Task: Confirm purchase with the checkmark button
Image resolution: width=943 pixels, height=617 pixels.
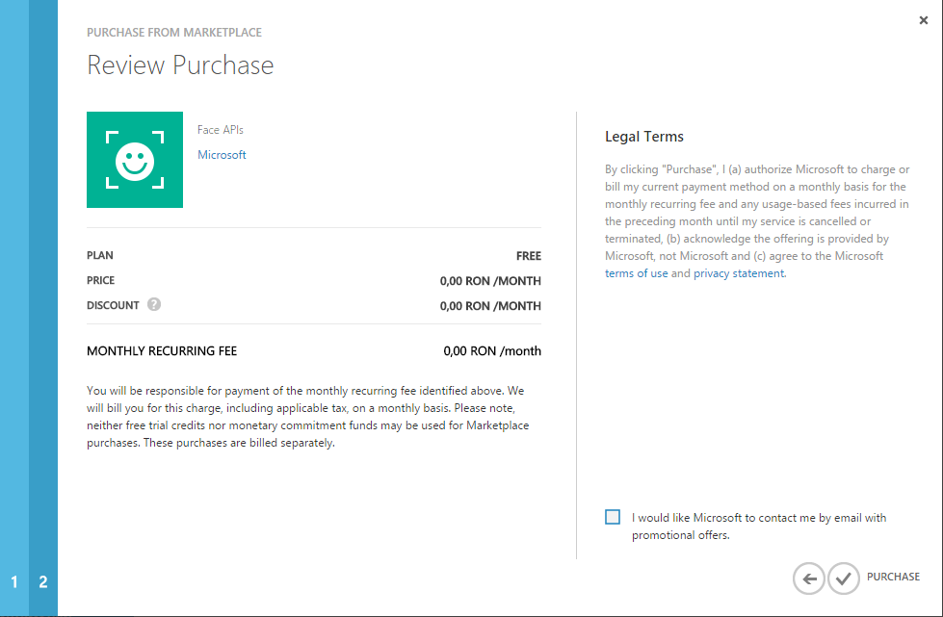Action: [844, 578]
